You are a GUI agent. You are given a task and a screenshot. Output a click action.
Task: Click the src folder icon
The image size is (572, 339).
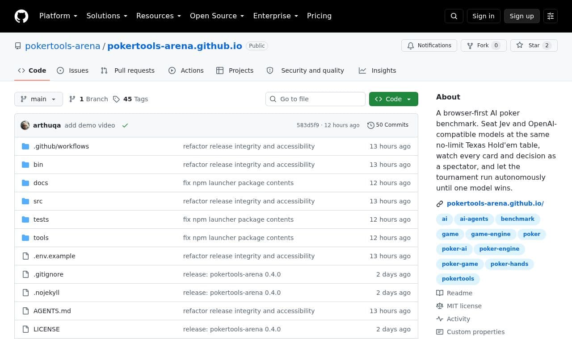point(25,201)
